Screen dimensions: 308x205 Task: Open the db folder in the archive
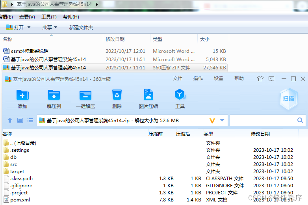click(13, 157)
